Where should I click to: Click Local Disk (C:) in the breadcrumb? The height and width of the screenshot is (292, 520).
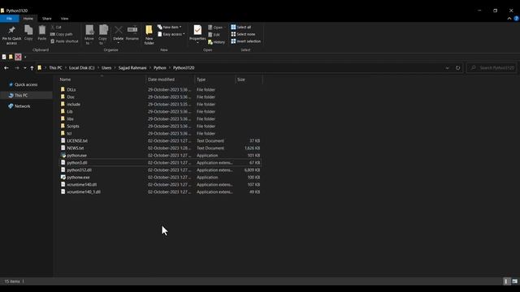[x=81, y=68]
